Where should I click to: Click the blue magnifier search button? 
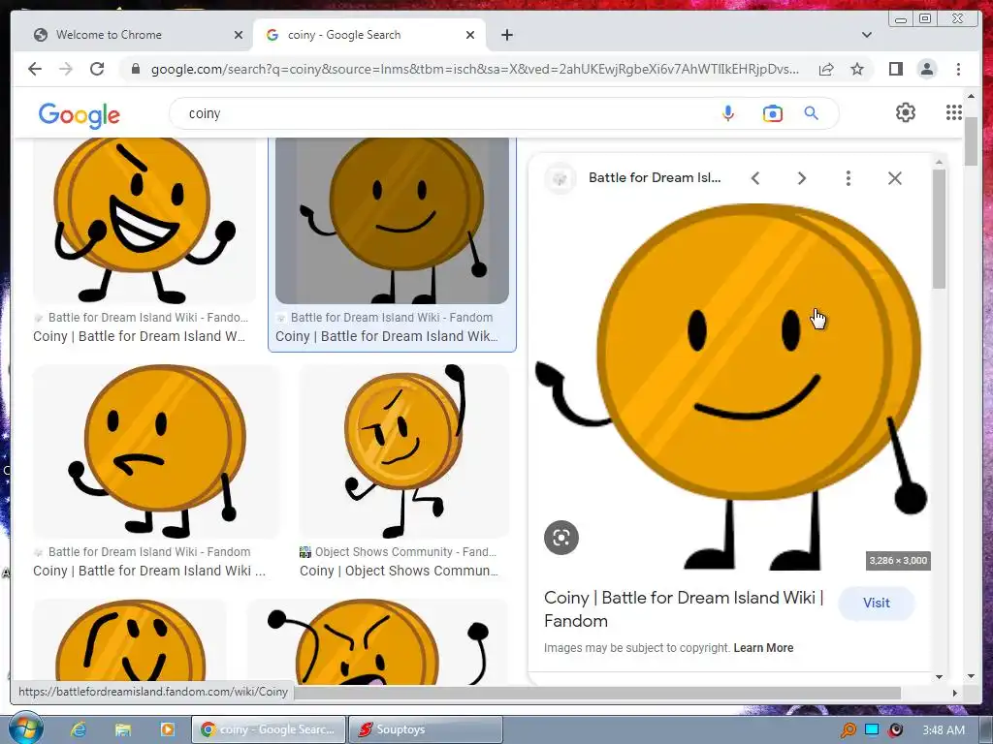click(x=812, y=113)
